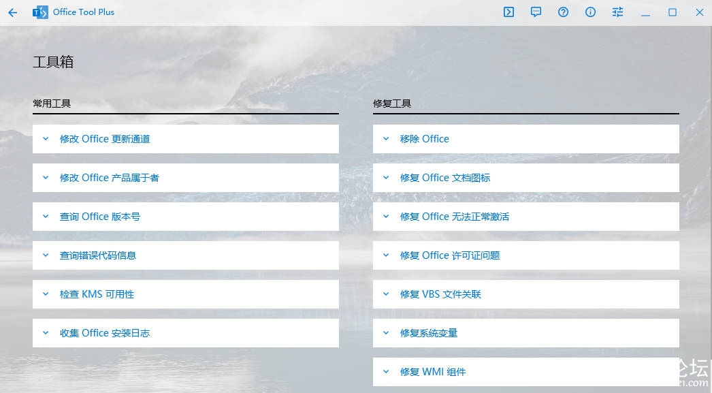This screenshot has width=712, height=393.
Task: Click the 修复工具 section heading
Action: (392, 104)
